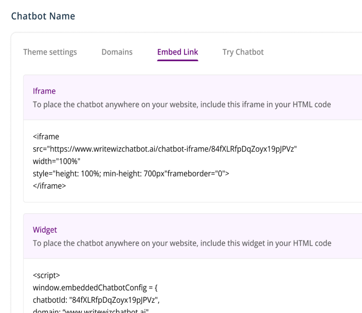Click the widget placement instruction text
The height and width of the screenshot is (313, 362).
tap(182, 243)
